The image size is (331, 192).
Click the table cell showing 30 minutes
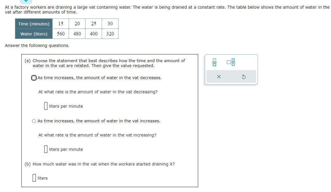110,24
